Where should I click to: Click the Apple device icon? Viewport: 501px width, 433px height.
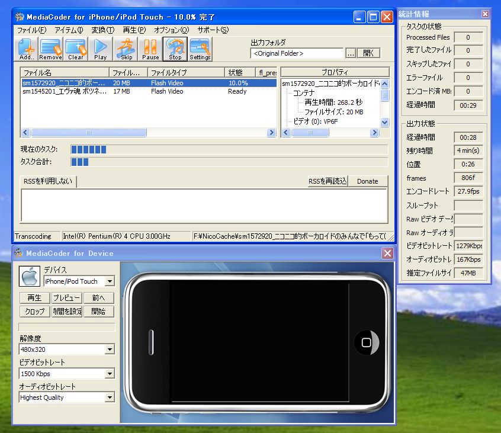(x=30, y=276)
